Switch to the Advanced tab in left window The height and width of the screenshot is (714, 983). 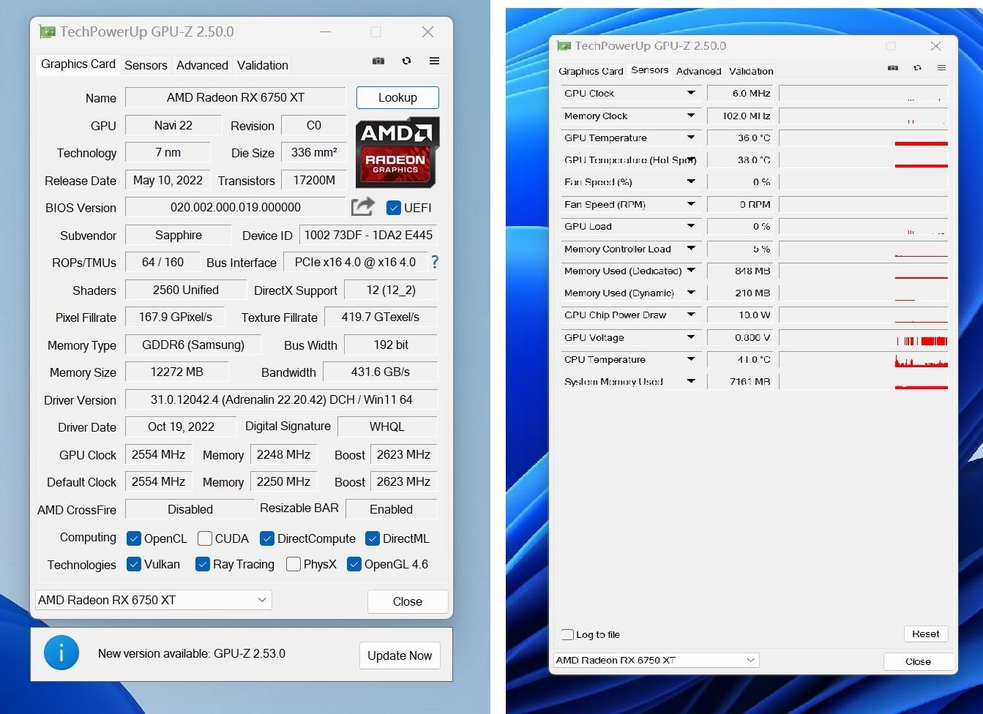point(202,65)
